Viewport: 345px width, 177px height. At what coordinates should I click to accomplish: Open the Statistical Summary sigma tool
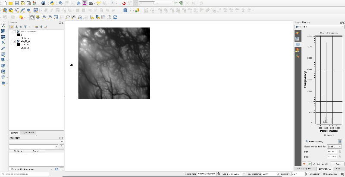click(x=85, y=3)
